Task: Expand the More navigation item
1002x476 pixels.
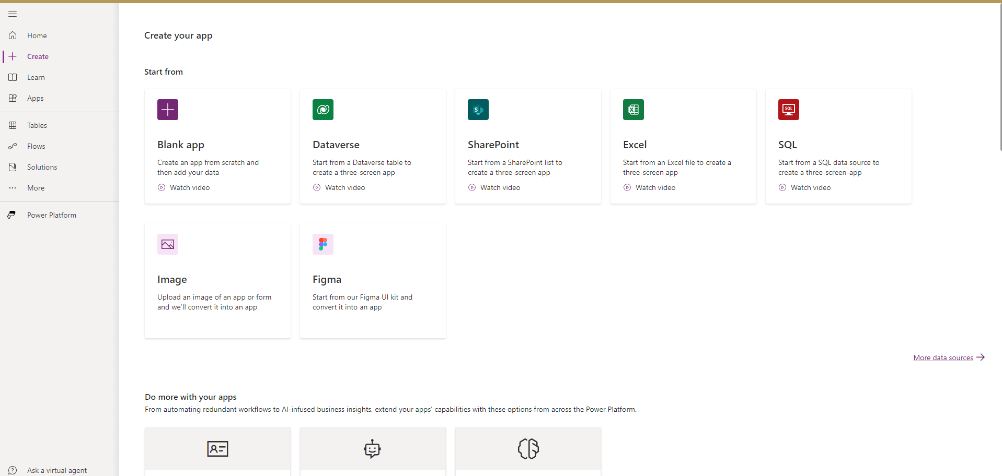Action: point(36,188)
